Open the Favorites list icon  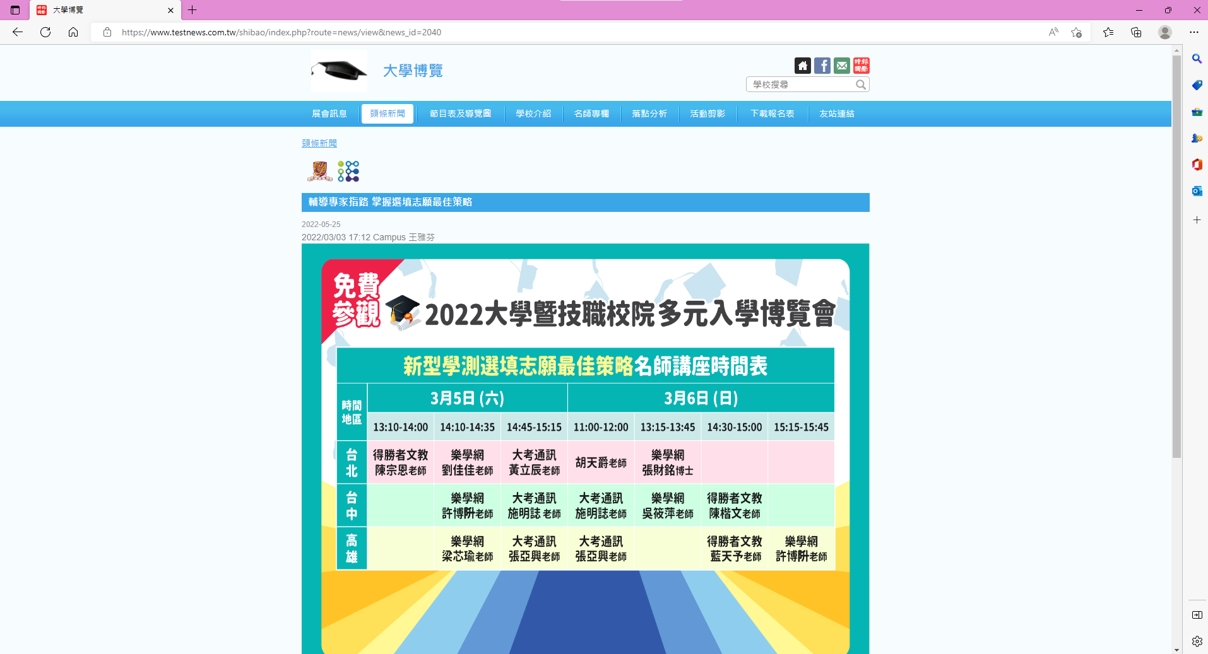[1108, 32]
